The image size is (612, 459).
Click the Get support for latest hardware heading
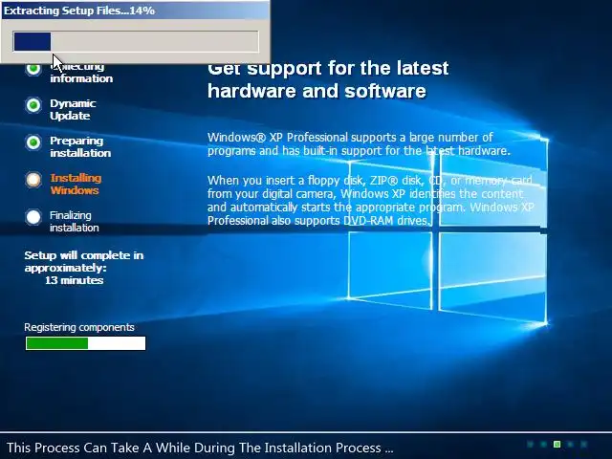328,79
